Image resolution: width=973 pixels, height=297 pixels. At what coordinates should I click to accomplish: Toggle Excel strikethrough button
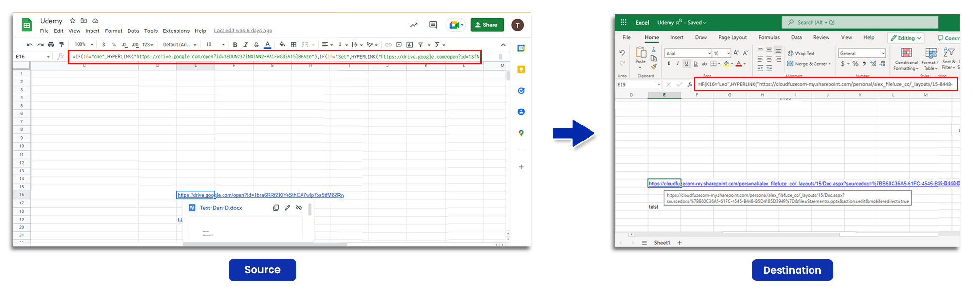pos(704,63)
